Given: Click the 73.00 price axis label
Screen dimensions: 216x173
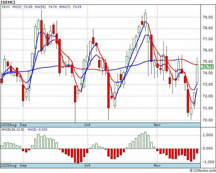Looking at the screenshot, I should coord(208,84).
